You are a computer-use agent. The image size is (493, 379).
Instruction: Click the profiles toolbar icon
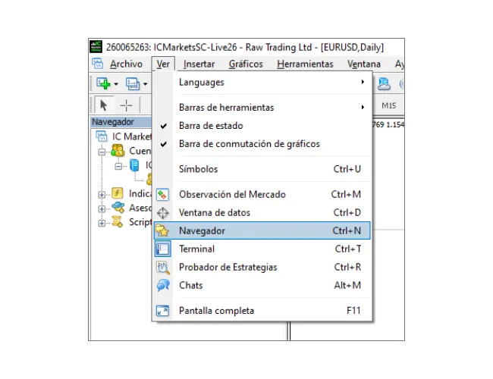point(133,83)
